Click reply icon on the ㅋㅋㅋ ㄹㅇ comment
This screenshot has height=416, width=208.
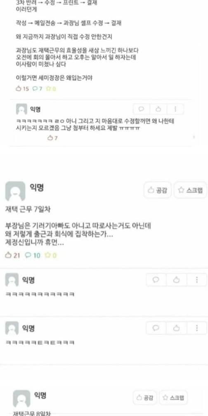pos(142,109)
